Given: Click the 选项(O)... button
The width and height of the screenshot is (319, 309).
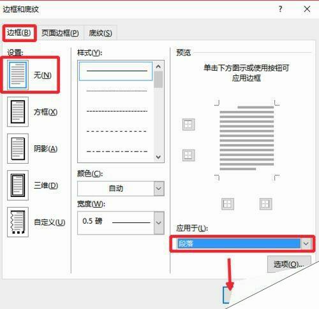Looking at the screenshot, I should click(289, 264).
